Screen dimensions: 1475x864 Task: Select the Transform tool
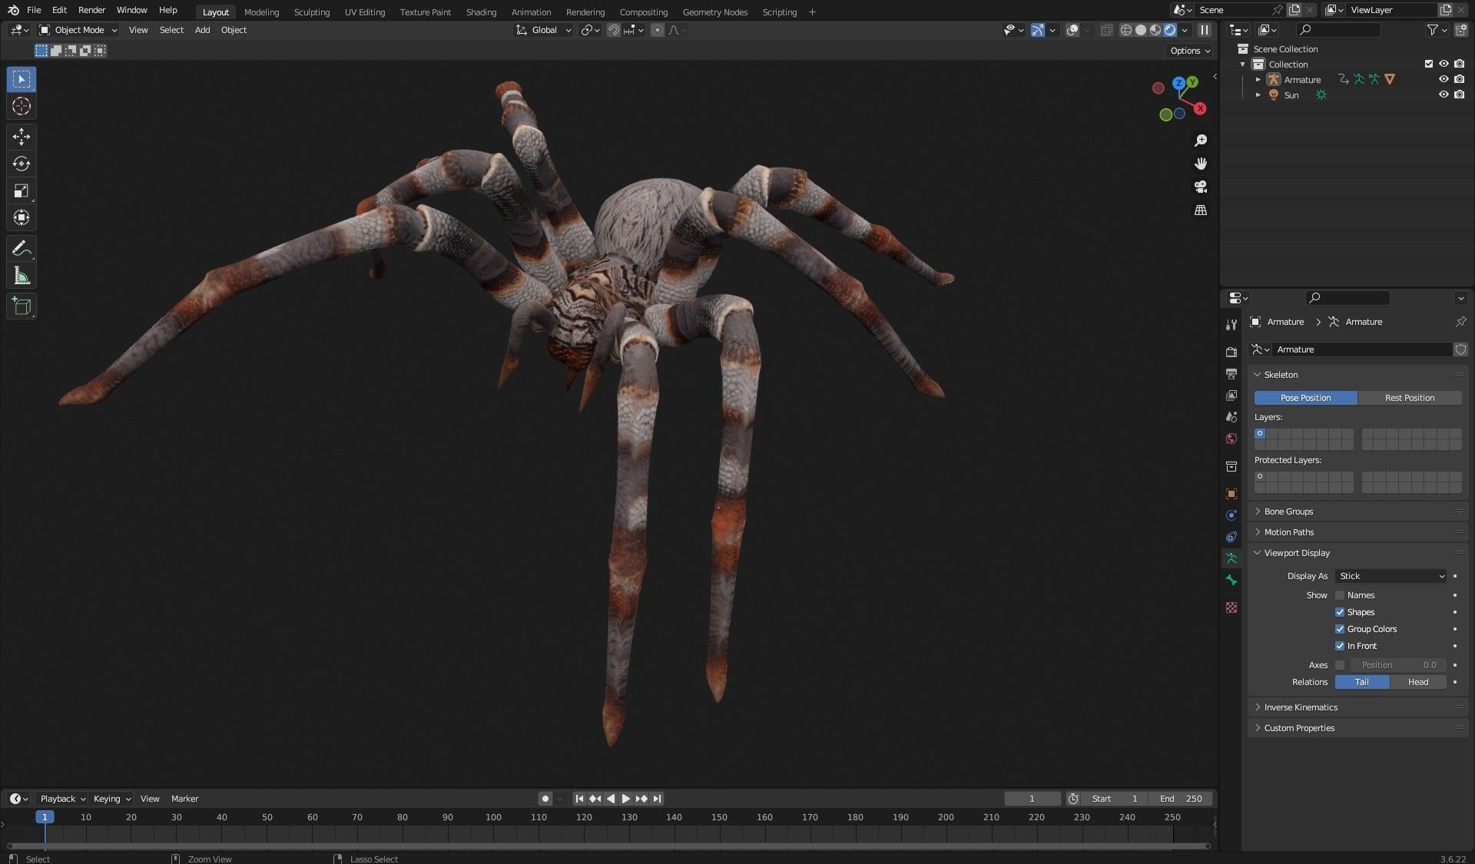[22, 217]
